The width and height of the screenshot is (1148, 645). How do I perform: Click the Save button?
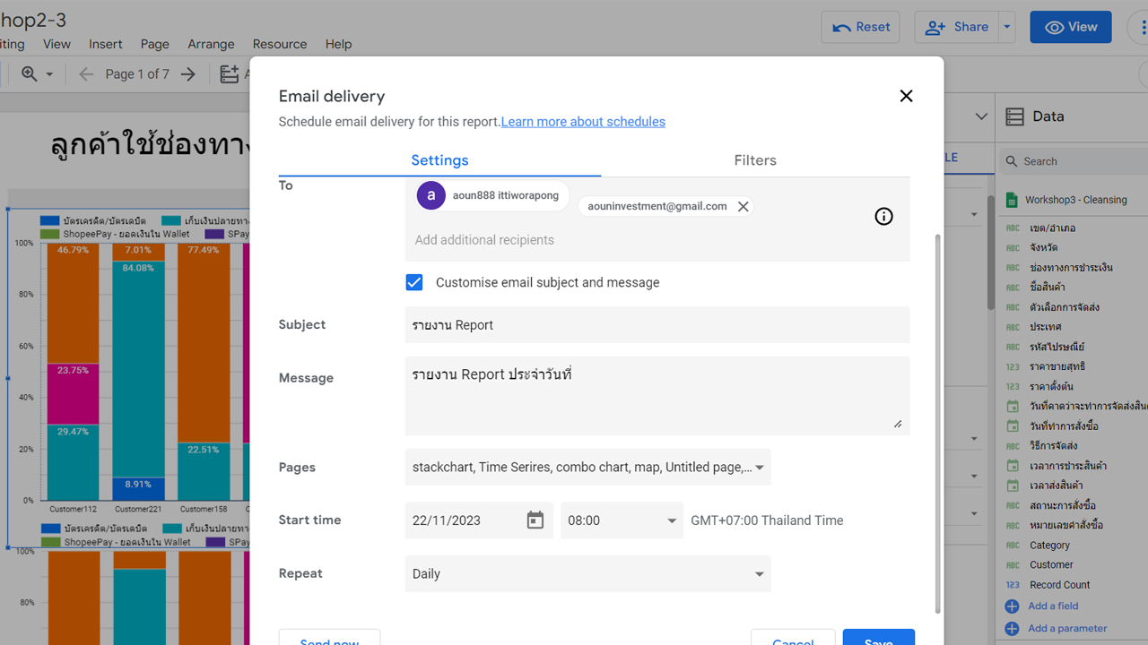tap(879, 638)
